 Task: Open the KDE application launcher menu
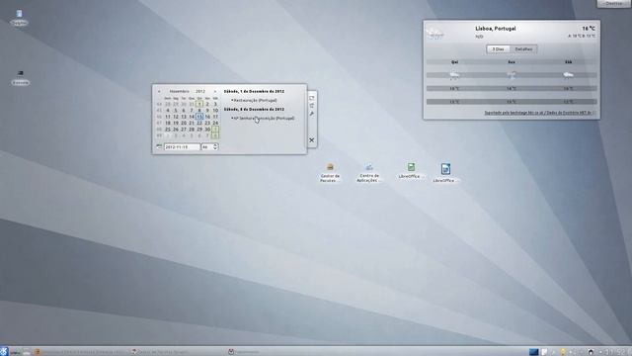(x=4, y=352)
